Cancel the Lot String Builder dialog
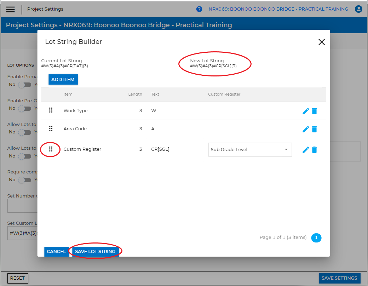The image size is (368, 286). (x=56, y=251)
